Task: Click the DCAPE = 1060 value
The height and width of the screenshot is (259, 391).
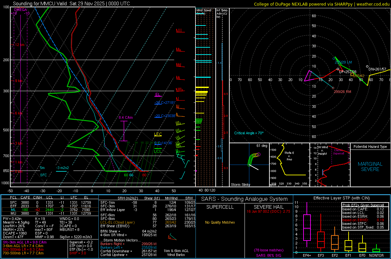Action: point(15,233)
